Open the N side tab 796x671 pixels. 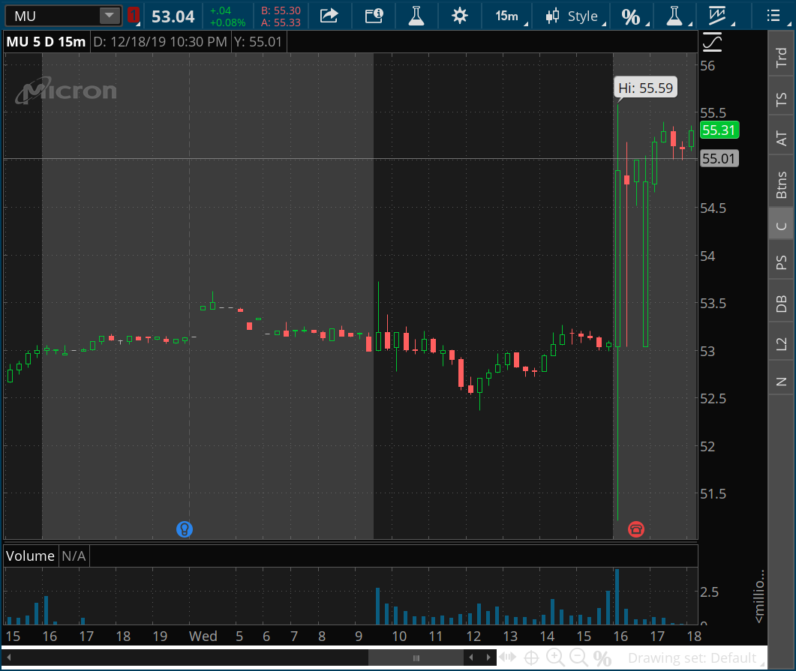(781, 382)
